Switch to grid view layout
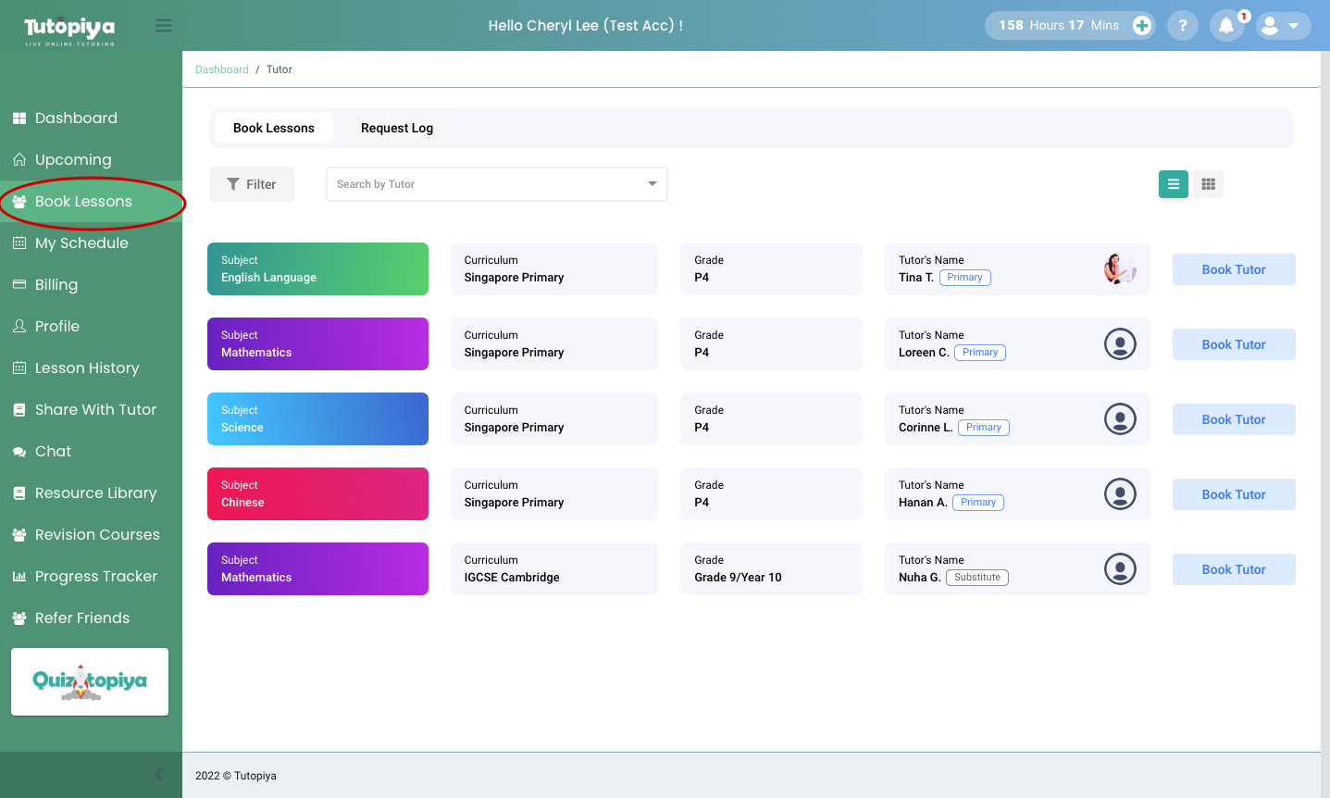The image size is (1330, 798). pyautogui.click(x=1208, y=184)
